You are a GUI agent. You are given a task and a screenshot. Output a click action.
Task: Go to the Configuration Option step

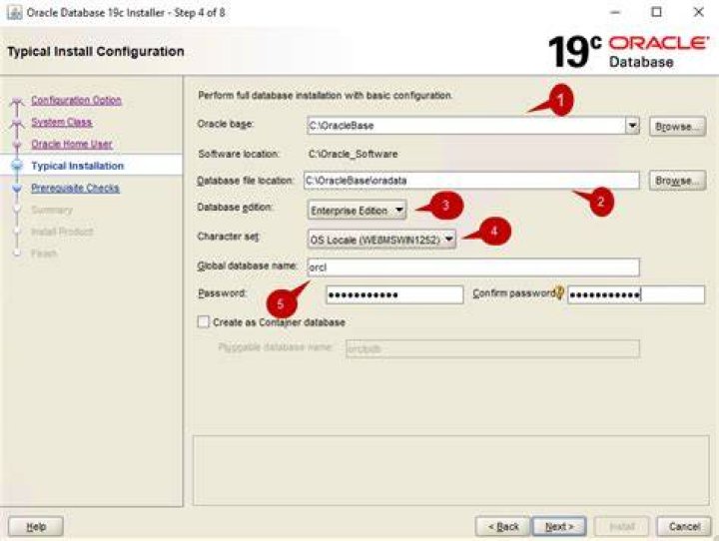tap(76, 100)
